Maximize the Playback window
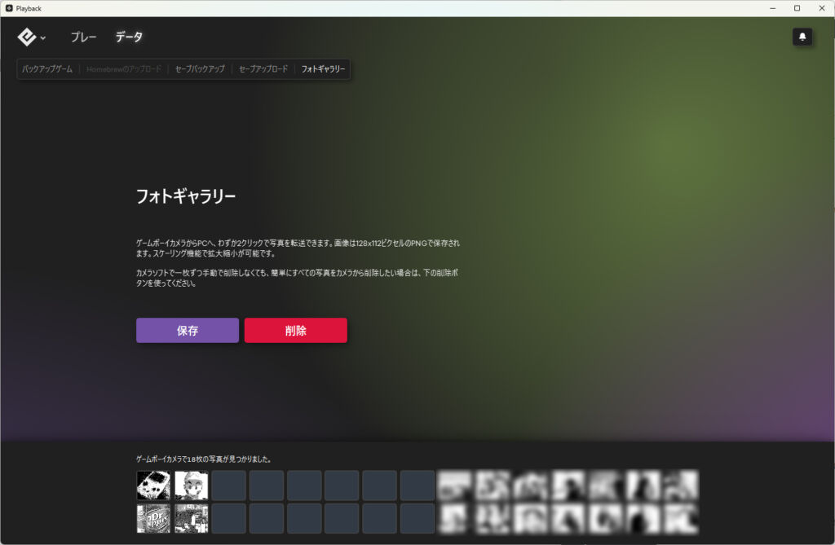The height and width of the screenshot is (545, 835). 797,8
